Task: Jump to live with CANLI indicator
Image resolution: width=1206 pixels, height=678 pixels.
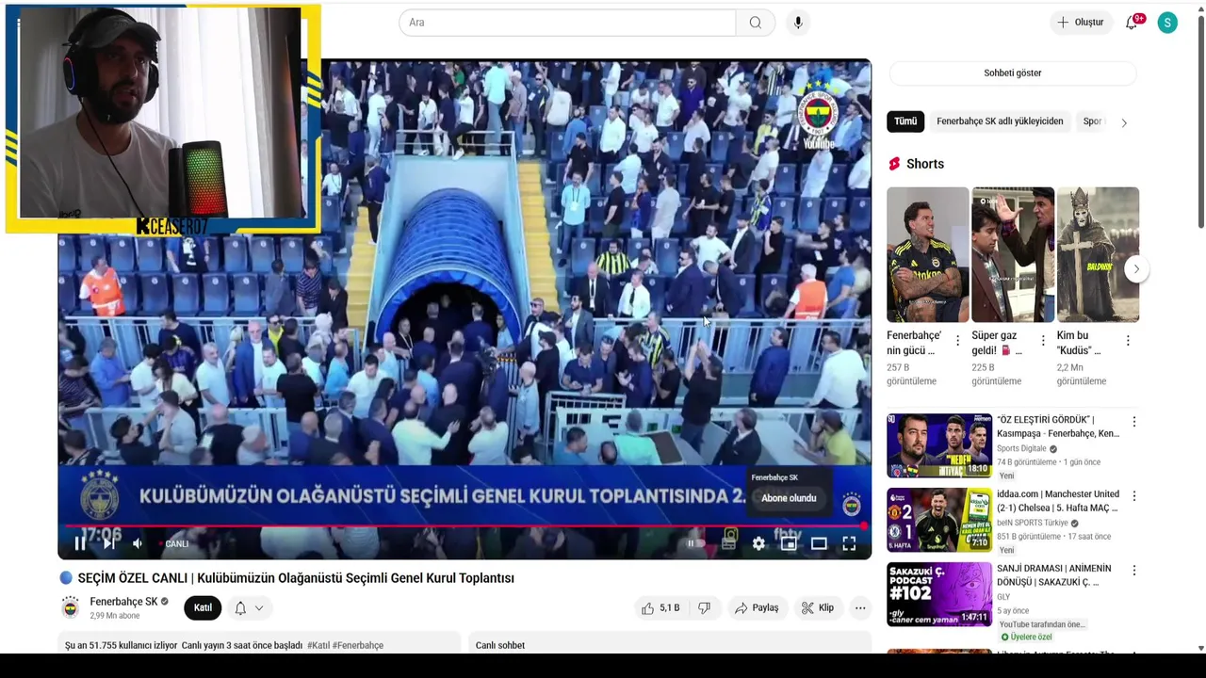Action: 174,543
